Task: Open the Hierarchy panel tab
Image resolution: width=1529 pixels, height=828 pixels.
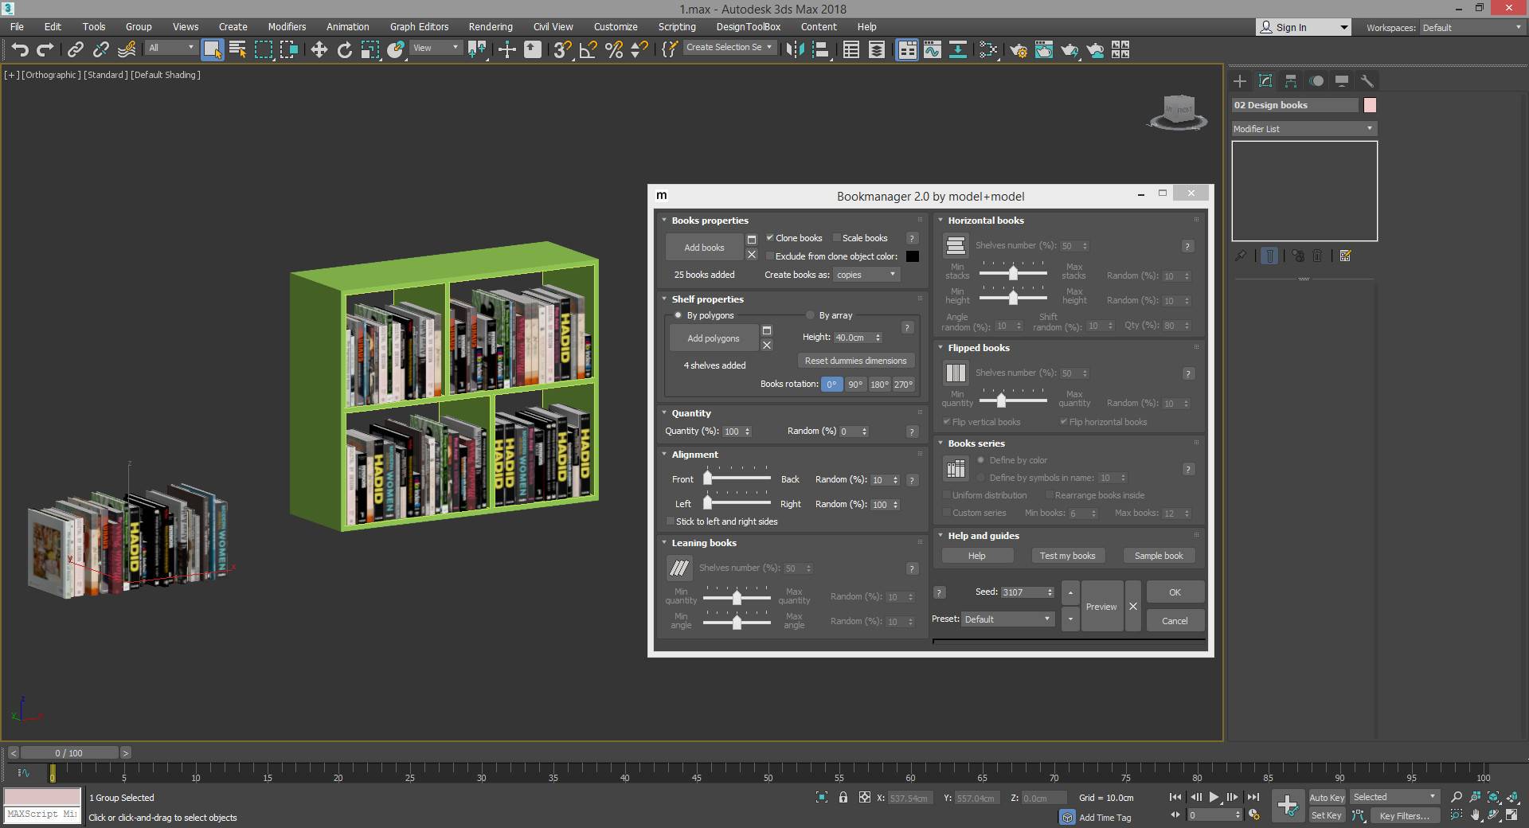Action: coord(1291,81)
